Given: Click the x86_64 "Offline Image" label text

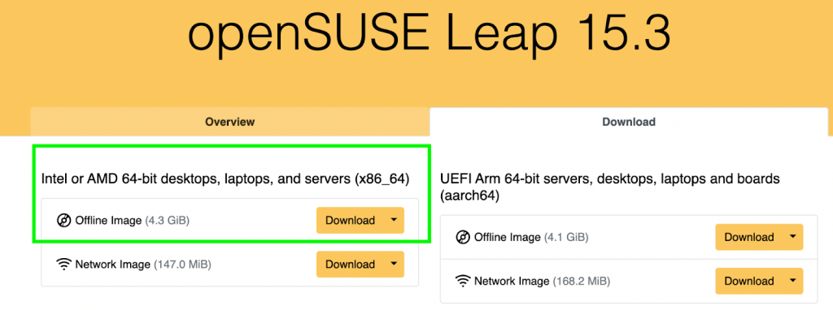Looking at the screenshot, I should (x=108, y=221).
